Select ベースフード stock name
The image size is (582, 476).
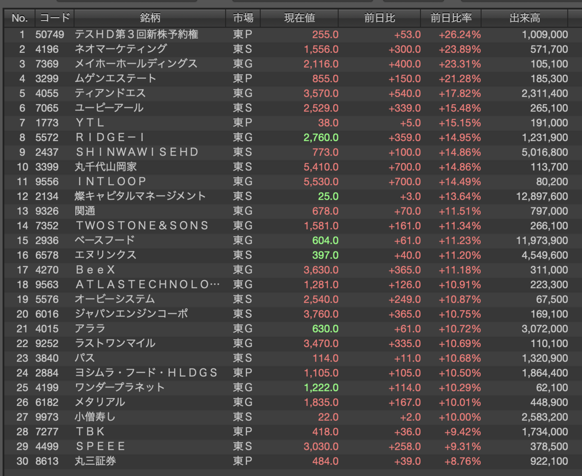[105, 240]
